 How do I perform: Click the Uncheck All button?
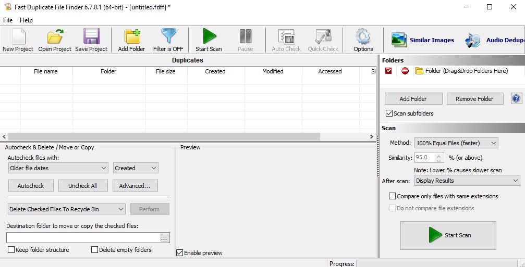[x=83, y=186]
